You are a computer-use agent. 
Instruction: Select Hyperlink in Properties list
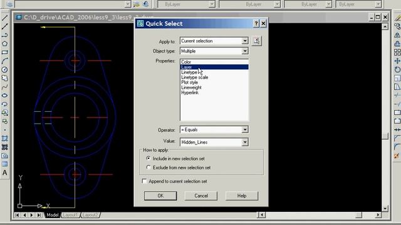click(x=214, y=92)
